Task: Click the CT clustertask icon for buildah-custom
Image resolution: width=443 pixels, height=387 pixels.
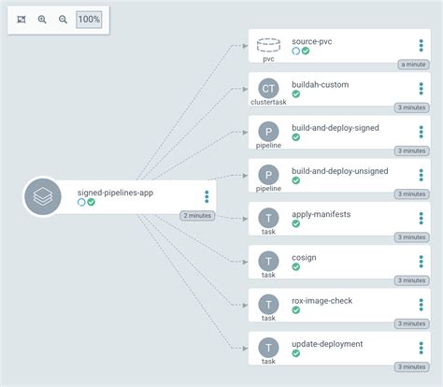Action: [268, 89]
